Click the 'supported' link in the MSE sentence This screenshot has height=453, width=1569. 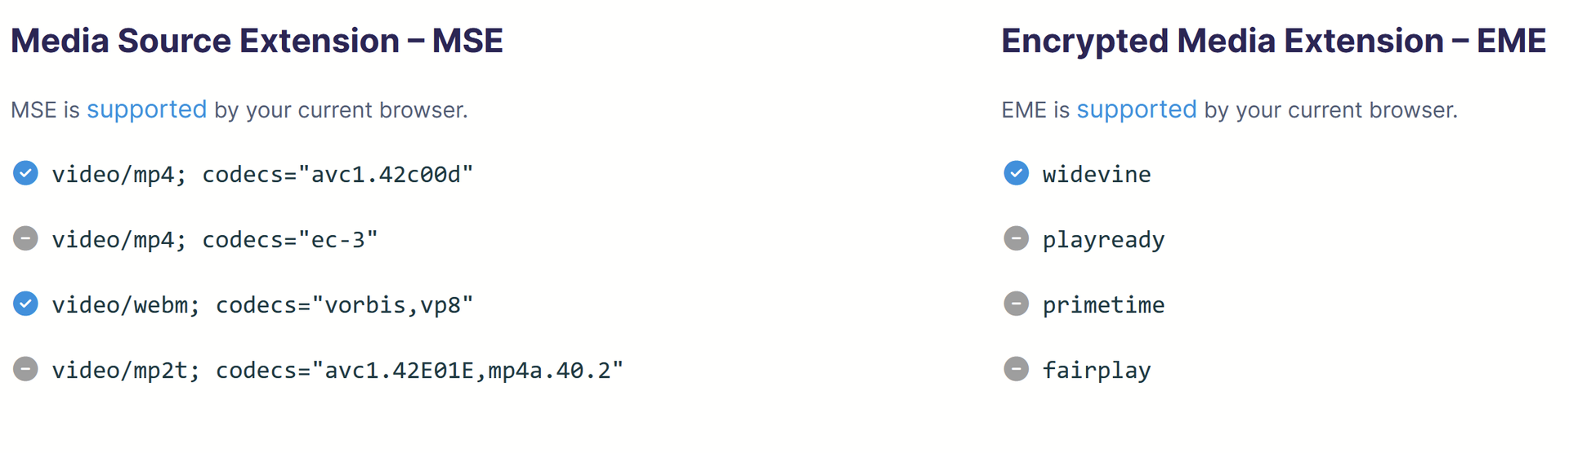146,109
